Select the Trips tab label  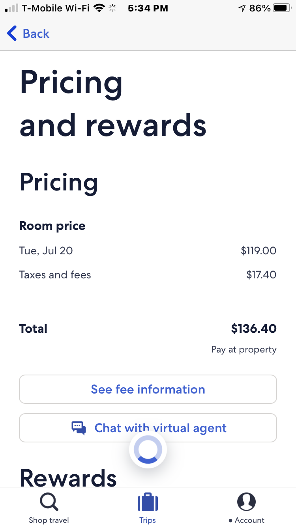point(148,520)
